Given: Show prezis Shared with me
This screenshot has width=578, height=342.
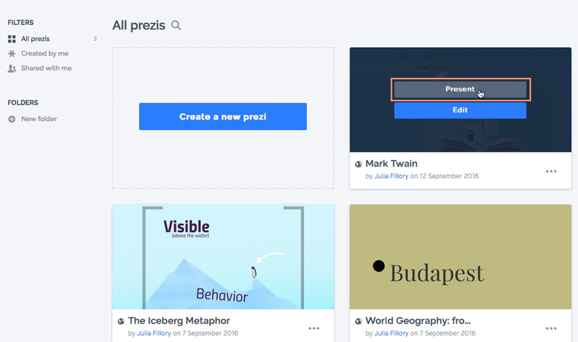Looking at the screenshot, I should click(46, 69).
